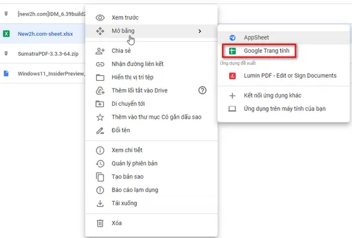
Task: Click the help question mark icon
Action: coord(202,90)
